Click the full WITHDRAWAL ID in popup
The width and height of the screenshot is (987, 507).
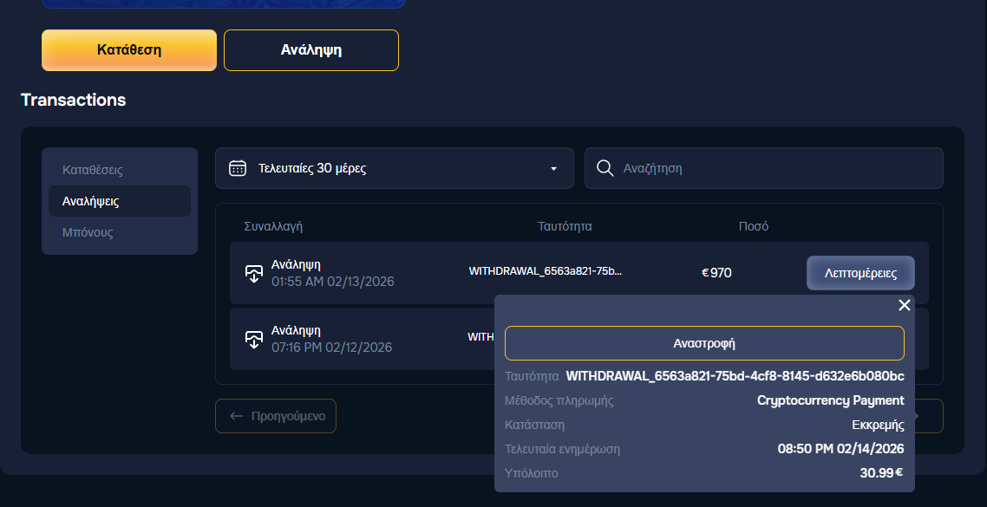click(x=735, y=376)
